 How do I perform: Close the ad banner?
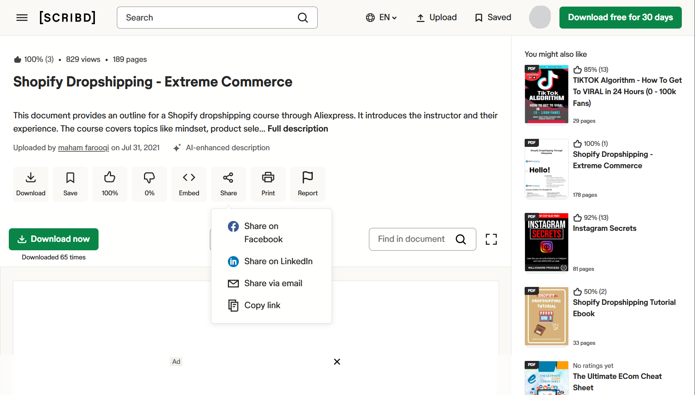coord(337,362)
